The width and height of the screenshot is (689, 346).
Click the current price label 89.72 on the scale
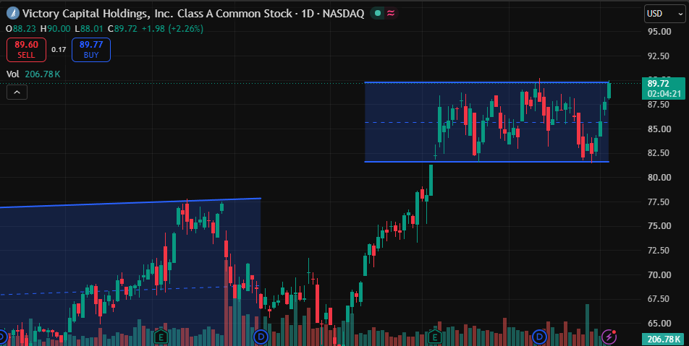pyautogui.click(x=659, y=83)
